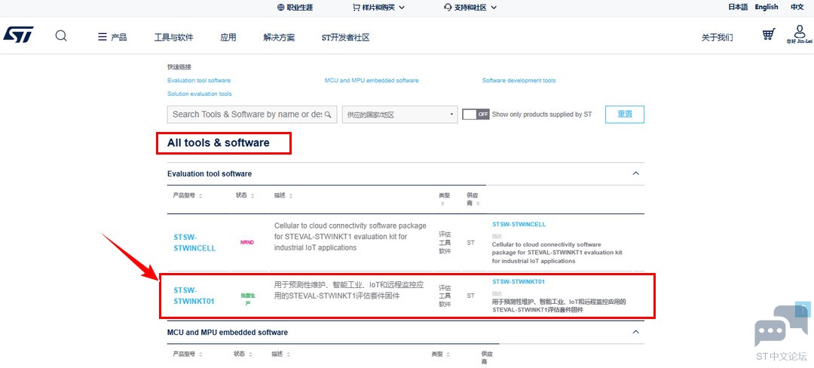This screenshot has height=368, width=814.
Task: Open the 供应的国家/地区 dropdown
Action: tap(399, 115)
